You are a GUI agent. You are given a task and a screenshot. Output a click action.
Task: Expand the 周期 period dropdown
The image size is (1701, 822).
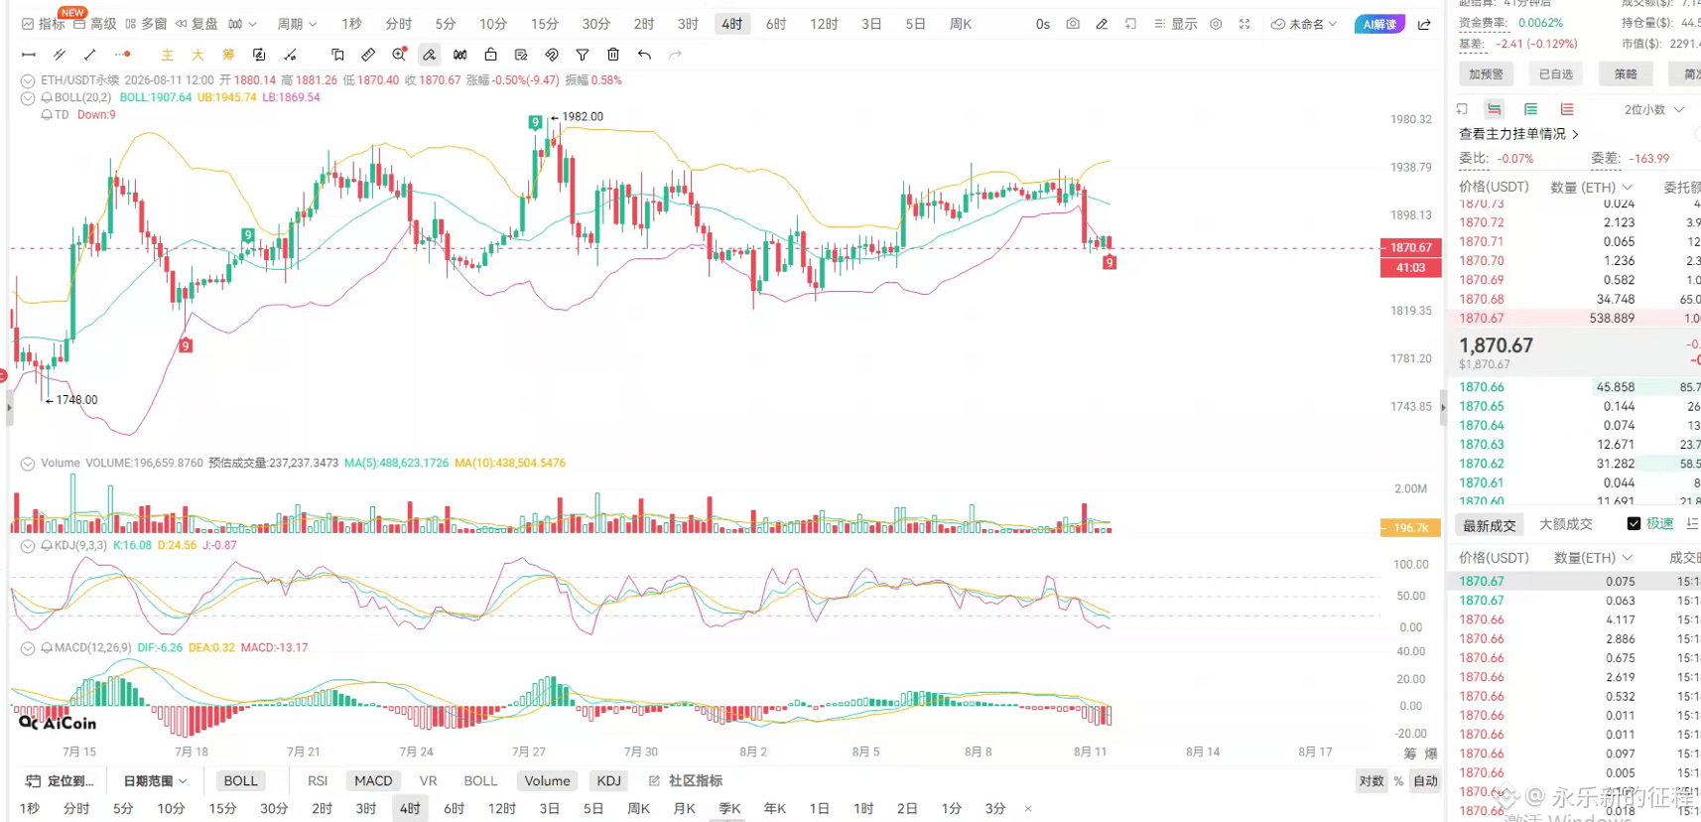[x=297, y=24]
